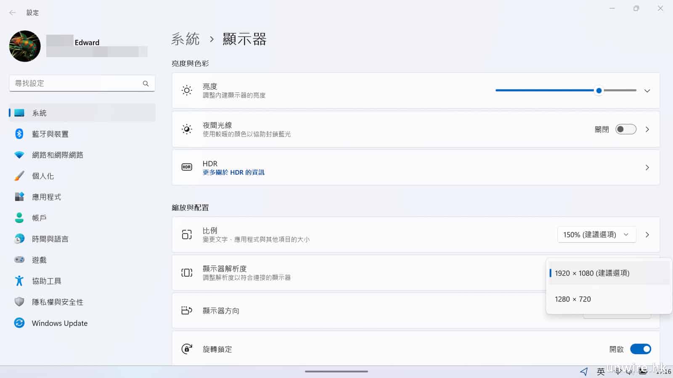Open night light settings chevron arrow
This screenshot has height=378, width=673.
[x=647, y=129]
